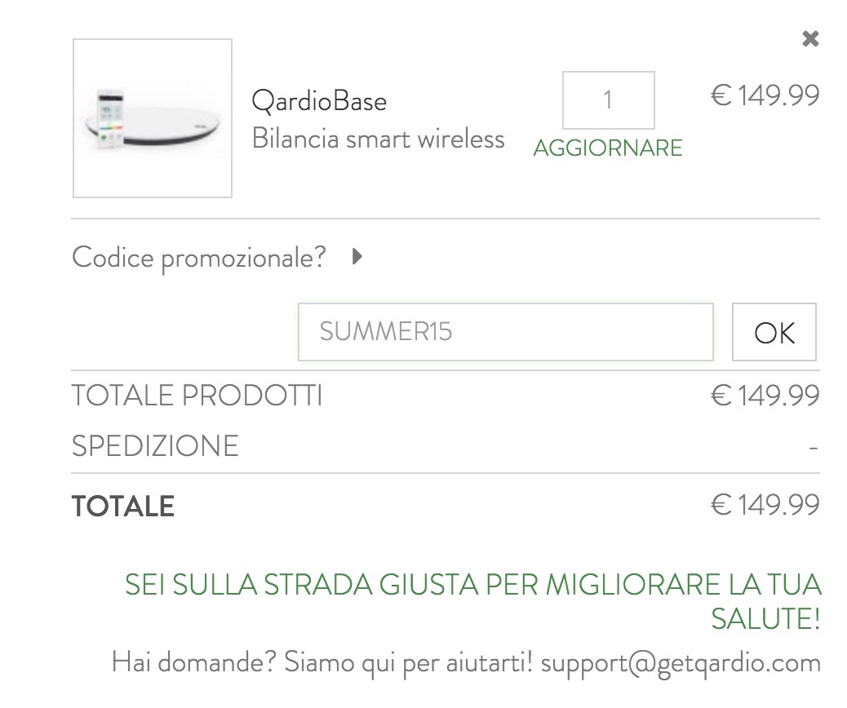Click the TOTALE PRODOTTI label
847x708 pixels.
tap(197, 396)
